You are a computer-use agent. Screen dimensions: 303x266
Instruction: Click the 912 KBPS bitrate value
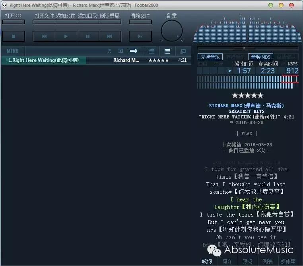pos(292,71)
